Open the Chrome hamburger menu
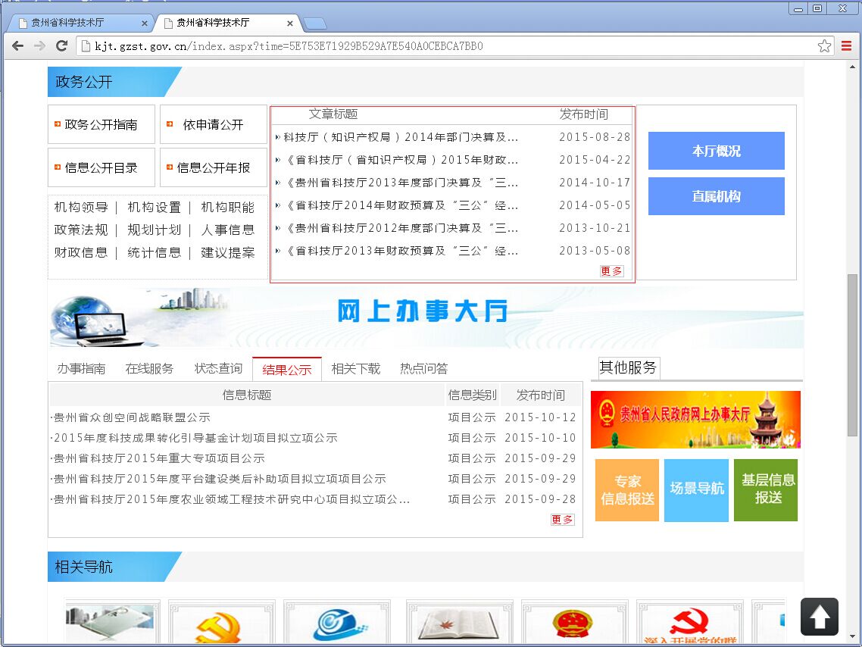The width and height of the screenshot is (862, 647). coord(847,46)
